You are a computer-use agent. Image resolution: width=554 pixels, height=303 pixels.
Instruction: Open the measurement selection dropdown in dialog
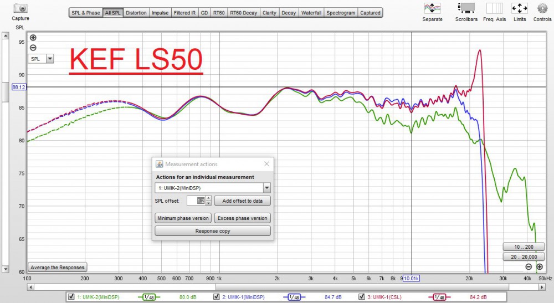pyautogui.click(x=267, y=188)
